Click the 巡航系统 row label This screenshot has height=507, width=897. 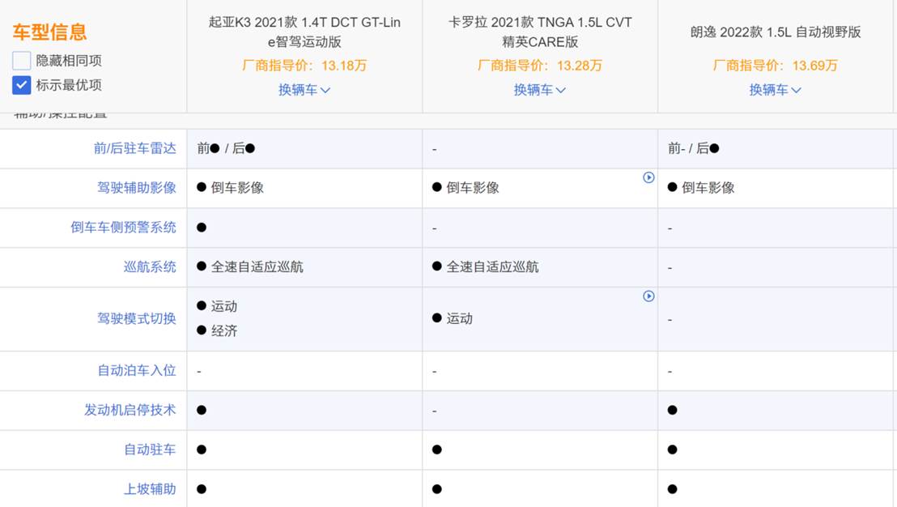pos(149,266)
